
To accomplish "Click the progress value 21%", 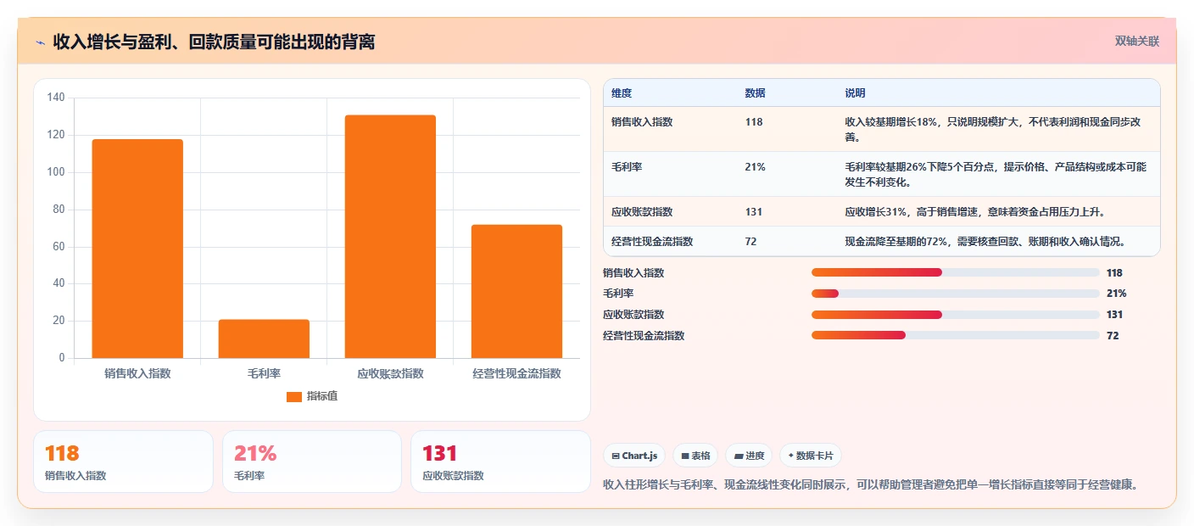I will tap(1117, 294).
